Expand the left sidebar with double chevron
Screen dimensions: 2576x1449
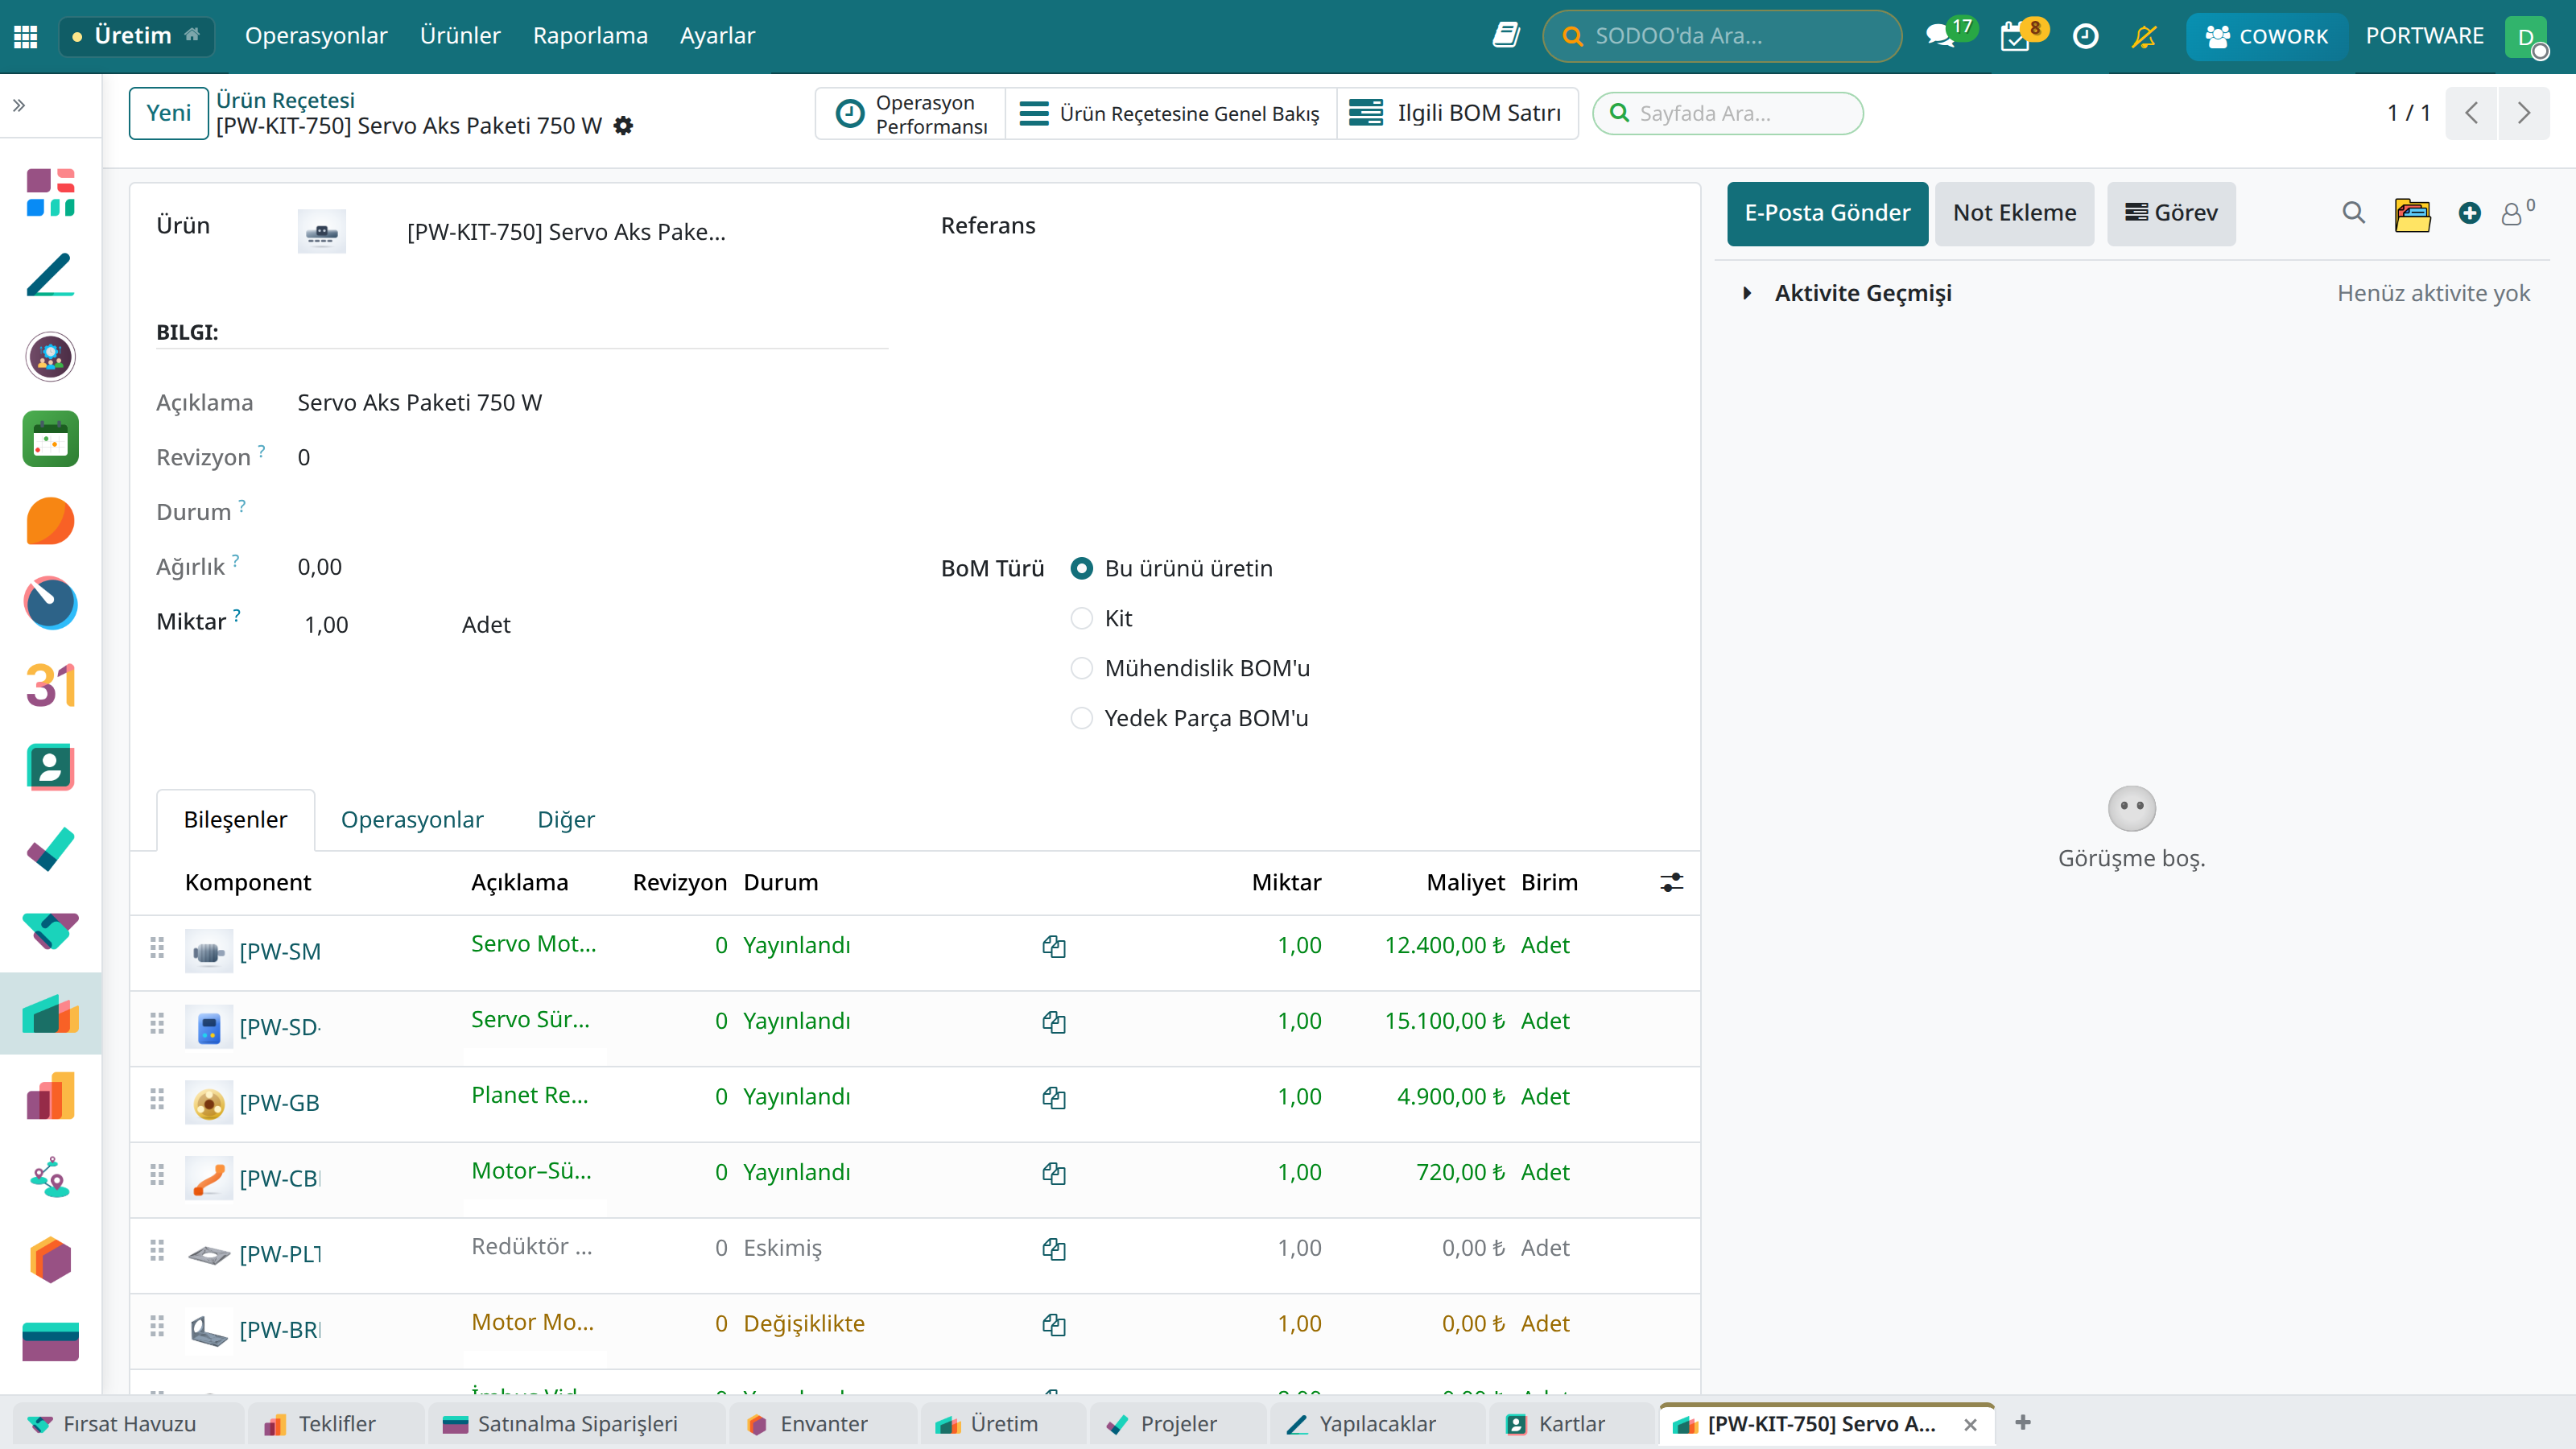[19, 105]
